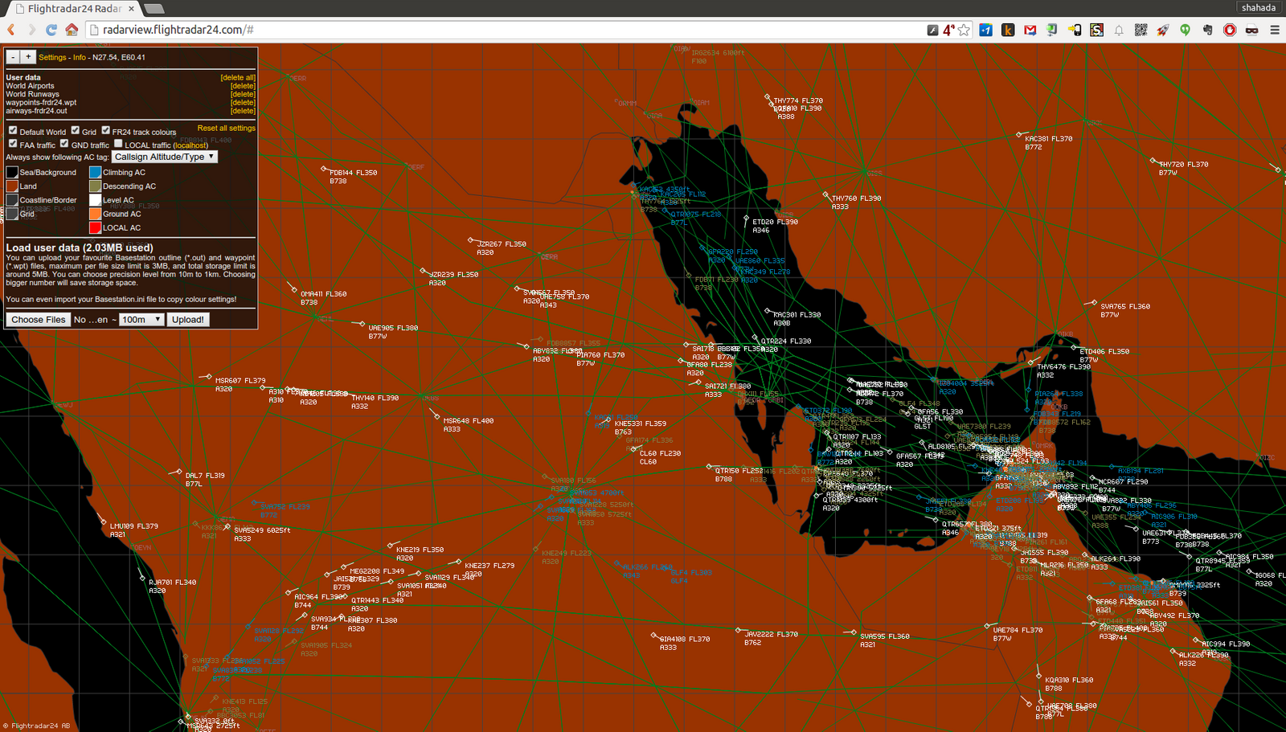Open the Info link in panel
The height and width of the screenshot is (732, 1286).
(x=80, y=58)
